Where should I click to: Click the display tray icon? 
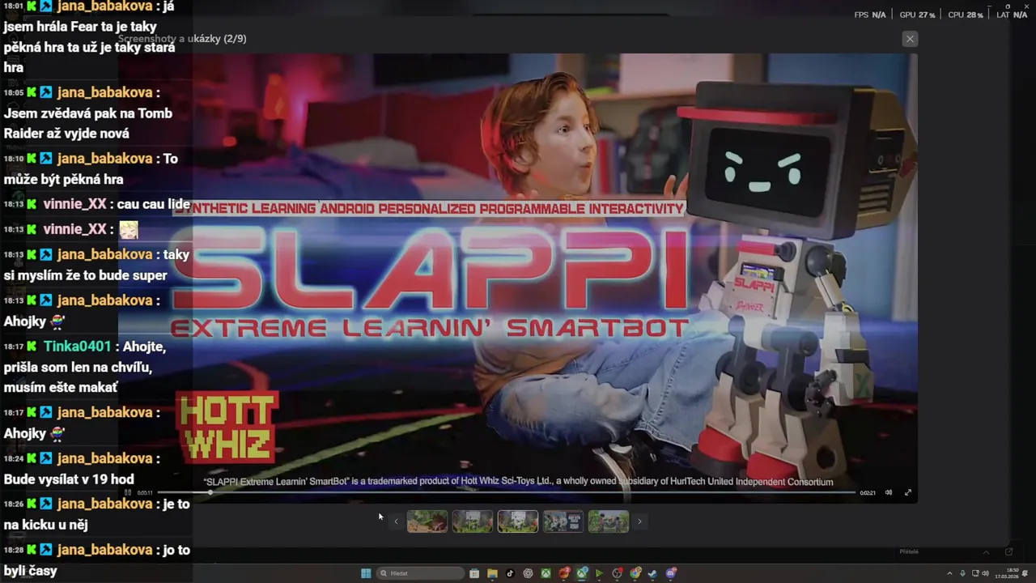(x=975, y=573)
